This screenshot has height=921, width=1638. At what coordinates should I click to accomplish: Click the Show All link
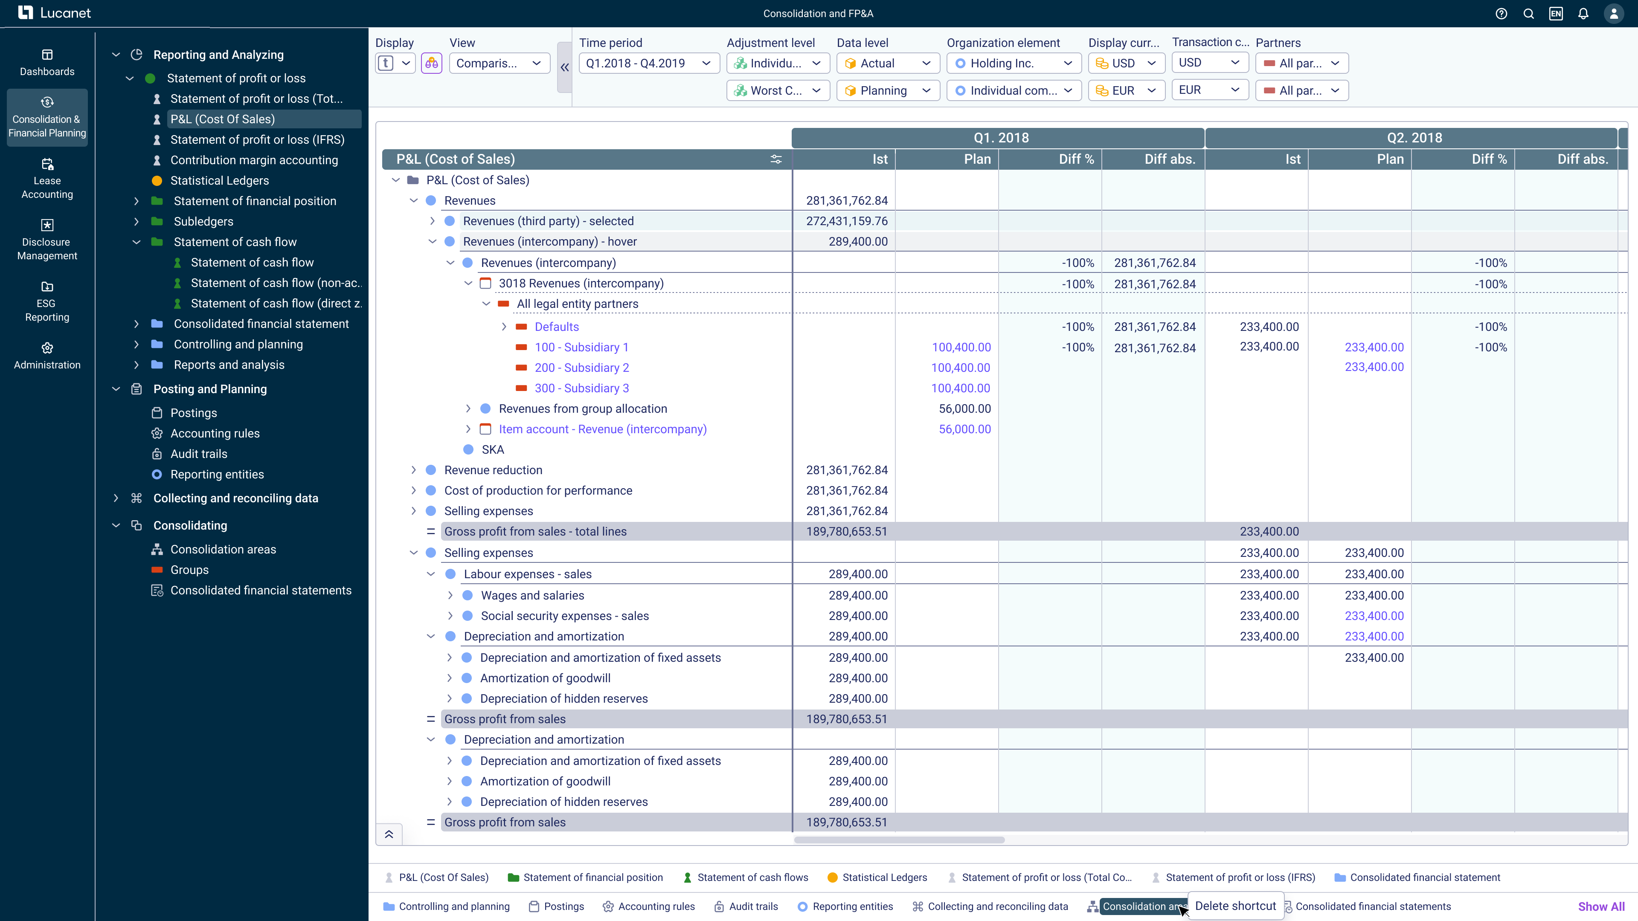click(x=1600, y=907)
